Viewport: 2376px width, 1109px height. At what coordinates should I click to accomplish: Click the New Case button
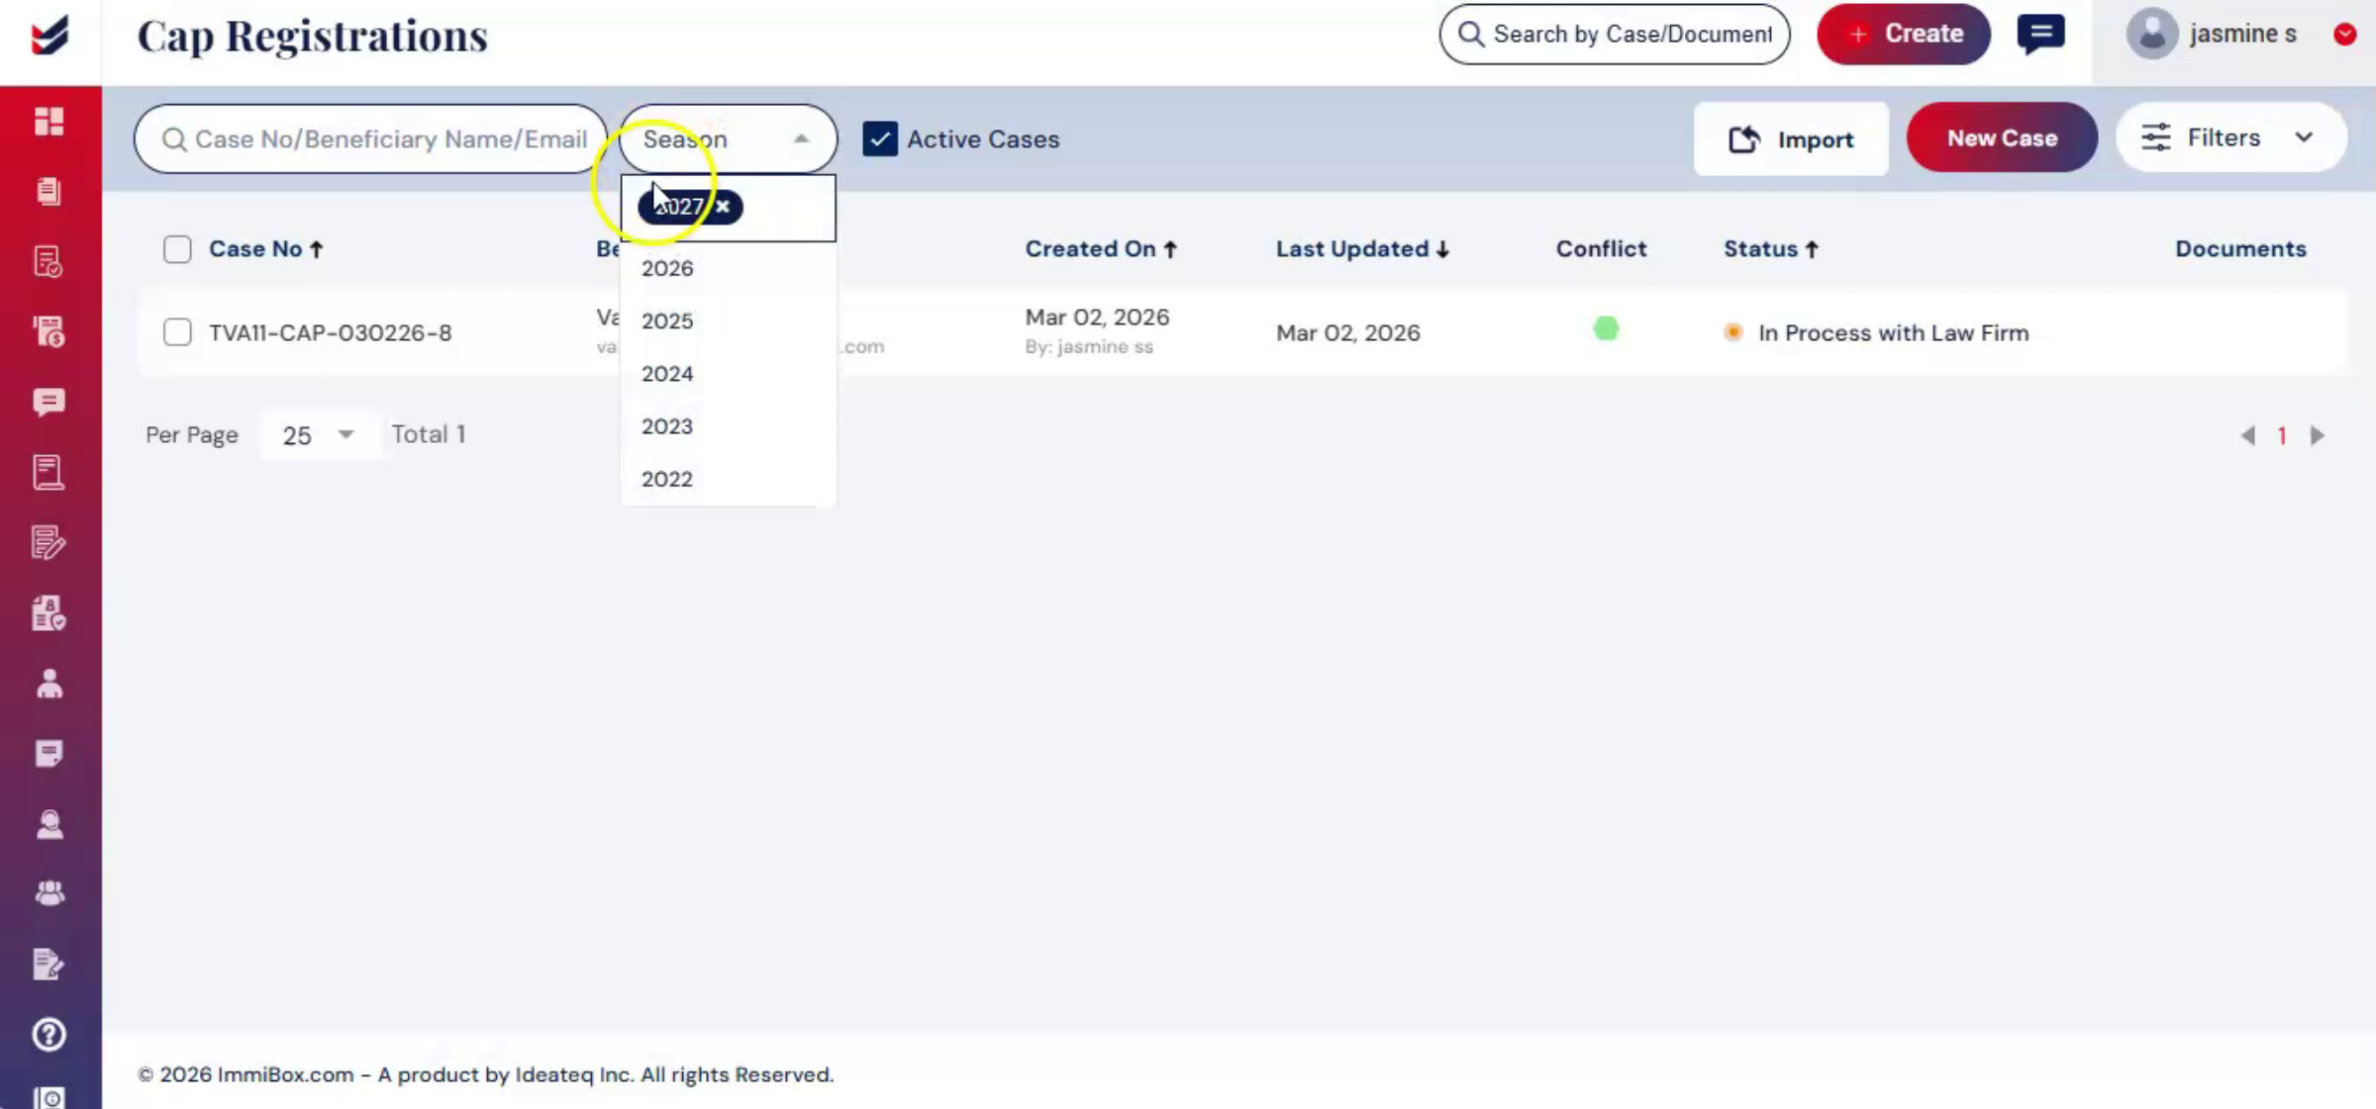pyautogui.click(x=2002, y=138)
